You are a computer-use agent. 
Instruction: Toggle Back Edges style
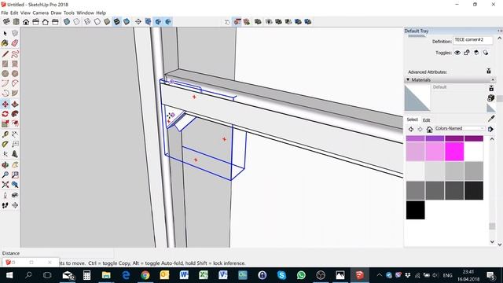tap(76, 22)
